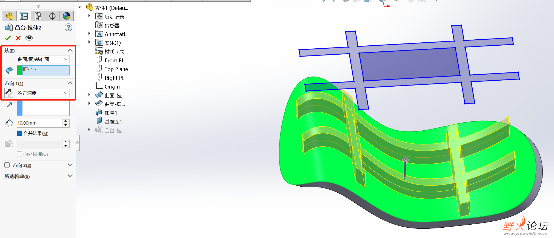Viewport: 554px width, 238px height.
Task: Click the 零件1 part icon in the tree
Action: point(90,7)
